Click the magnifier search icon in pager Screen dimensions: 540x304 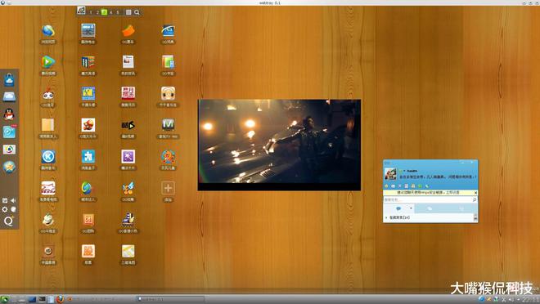coord(137,12)
